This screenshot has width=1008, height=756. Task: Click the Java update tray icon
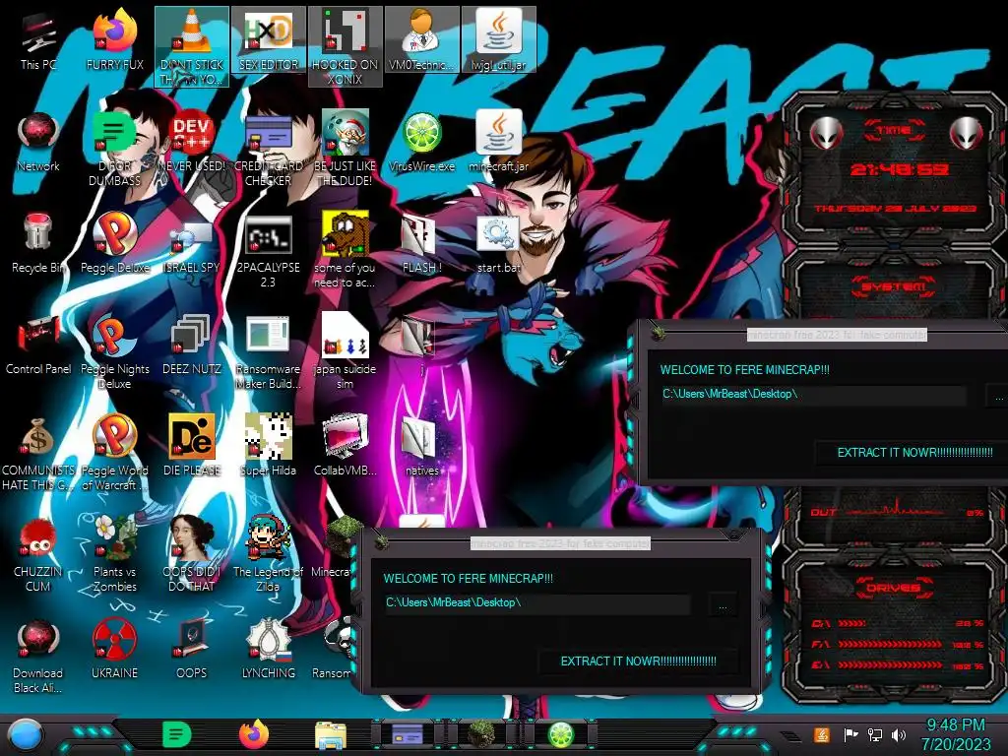[x=822, y=734]
